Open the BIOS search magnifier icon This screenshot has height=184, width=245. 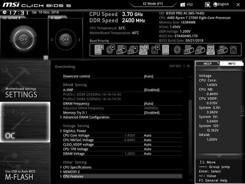coord(208,5)
